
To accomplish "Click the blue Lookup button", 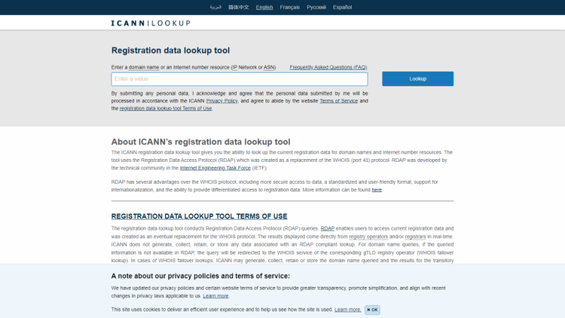I will [x=417, y=78].
